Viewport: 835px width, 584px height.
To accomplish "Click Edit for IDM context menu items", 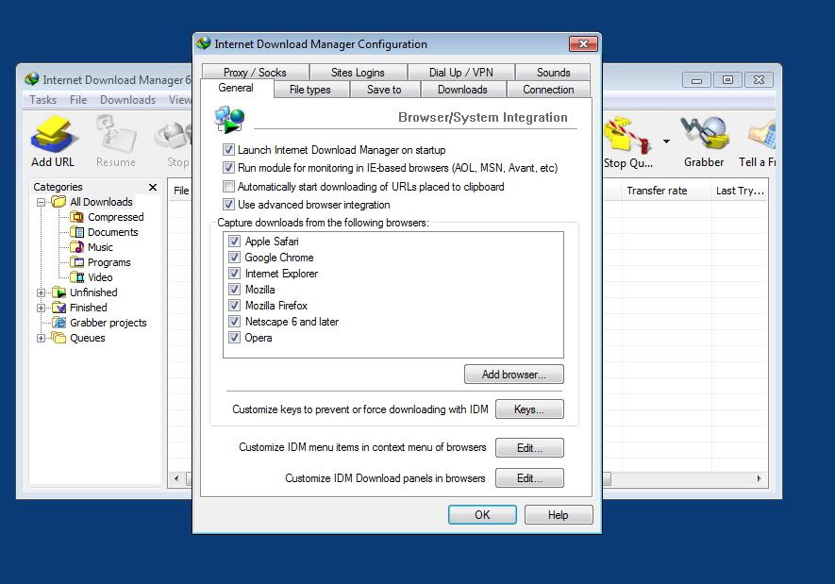I will click(x=529, y=448).
